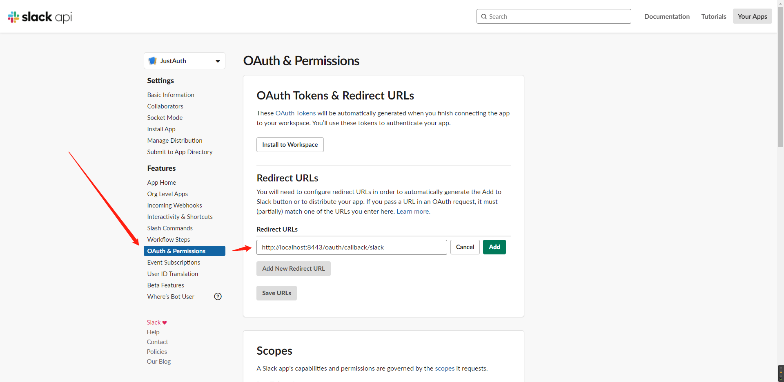Click the Slack API logo

40,17
